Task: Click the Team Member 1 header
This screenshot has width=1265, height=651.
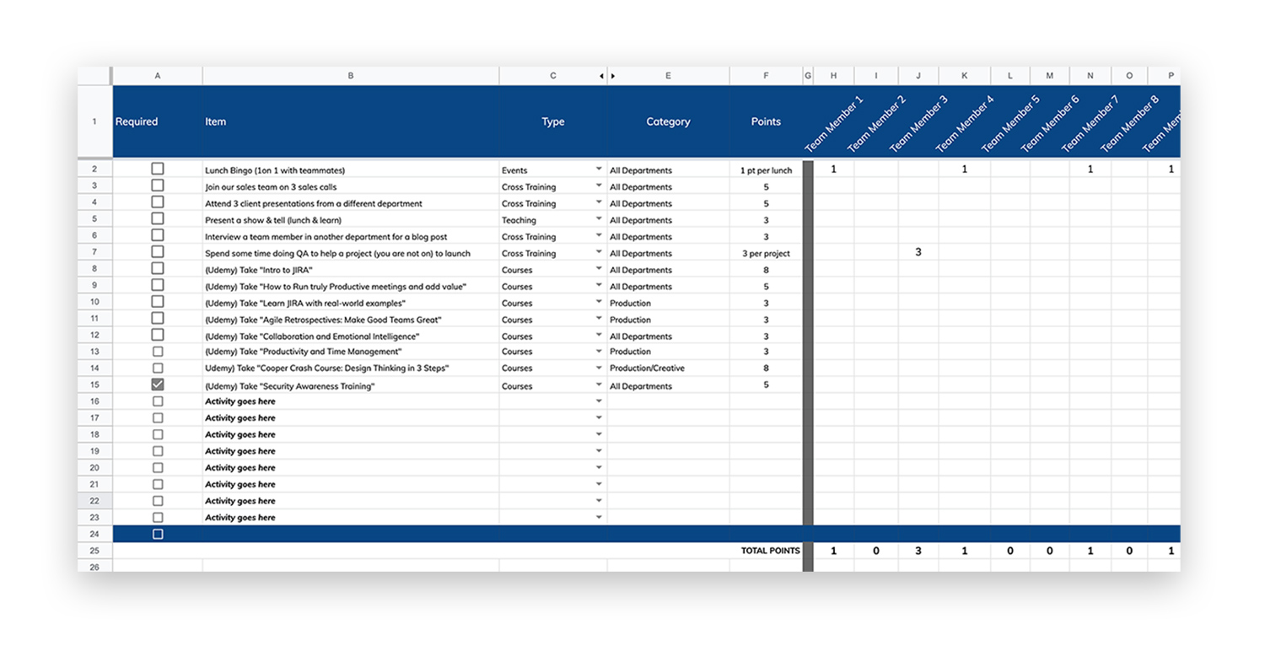Action: [x=834, y=123]
